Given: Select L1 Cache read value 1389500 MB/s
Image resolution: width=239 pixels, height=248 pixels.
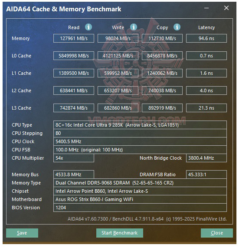Looking at the screenshot, I should (x=74, y=73).
